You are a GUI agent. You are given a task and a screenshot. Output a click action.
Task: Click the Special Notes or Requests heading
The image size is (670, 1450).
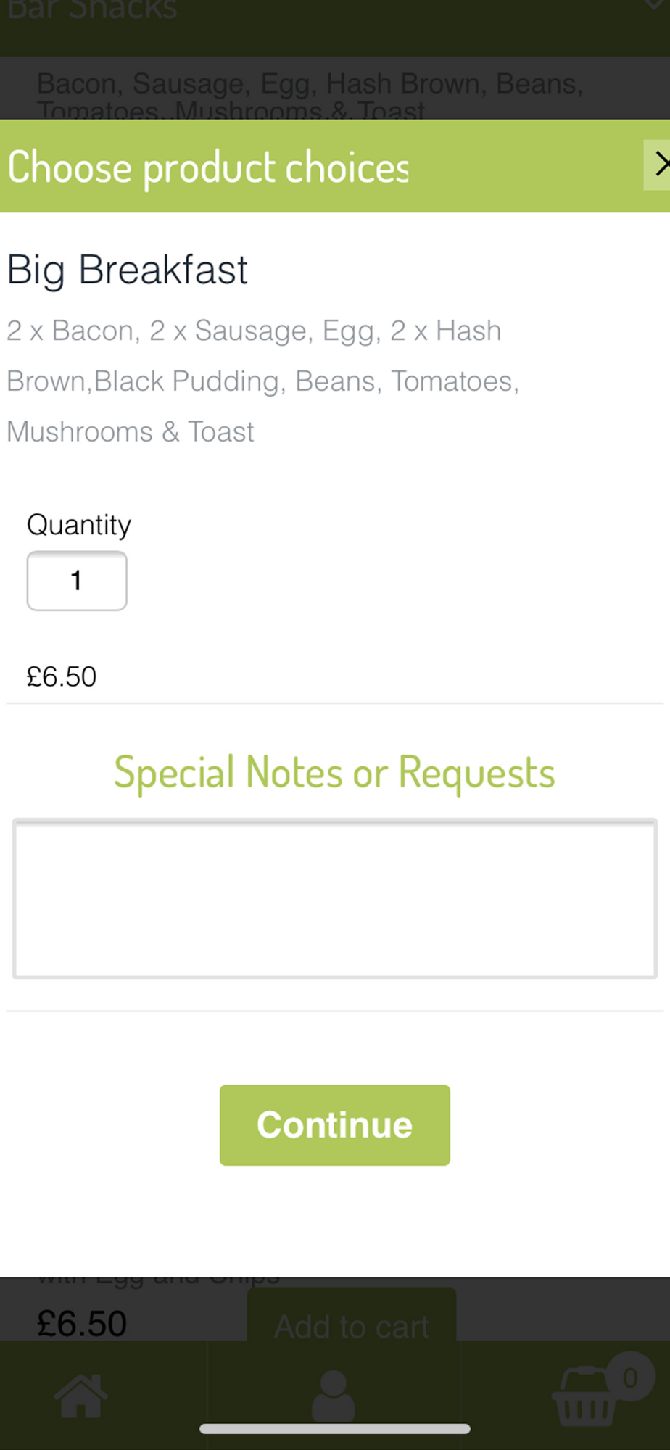coord(334,771)
